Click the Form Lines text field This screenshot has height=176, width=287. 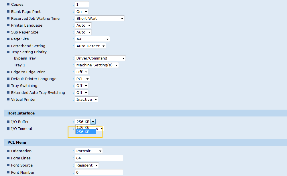click(x=99, y=158)
